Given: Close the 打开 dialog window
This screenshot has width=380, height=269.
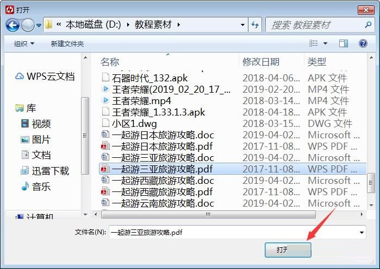Looking at the screenshot, I should pyautogui.click(x=366, y=10).
